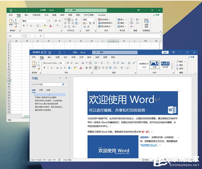Image resolution: width=202 pixels, height=169 pixels.
Task: Click Merge & Center icon in Excel
Action: (76, 23)
